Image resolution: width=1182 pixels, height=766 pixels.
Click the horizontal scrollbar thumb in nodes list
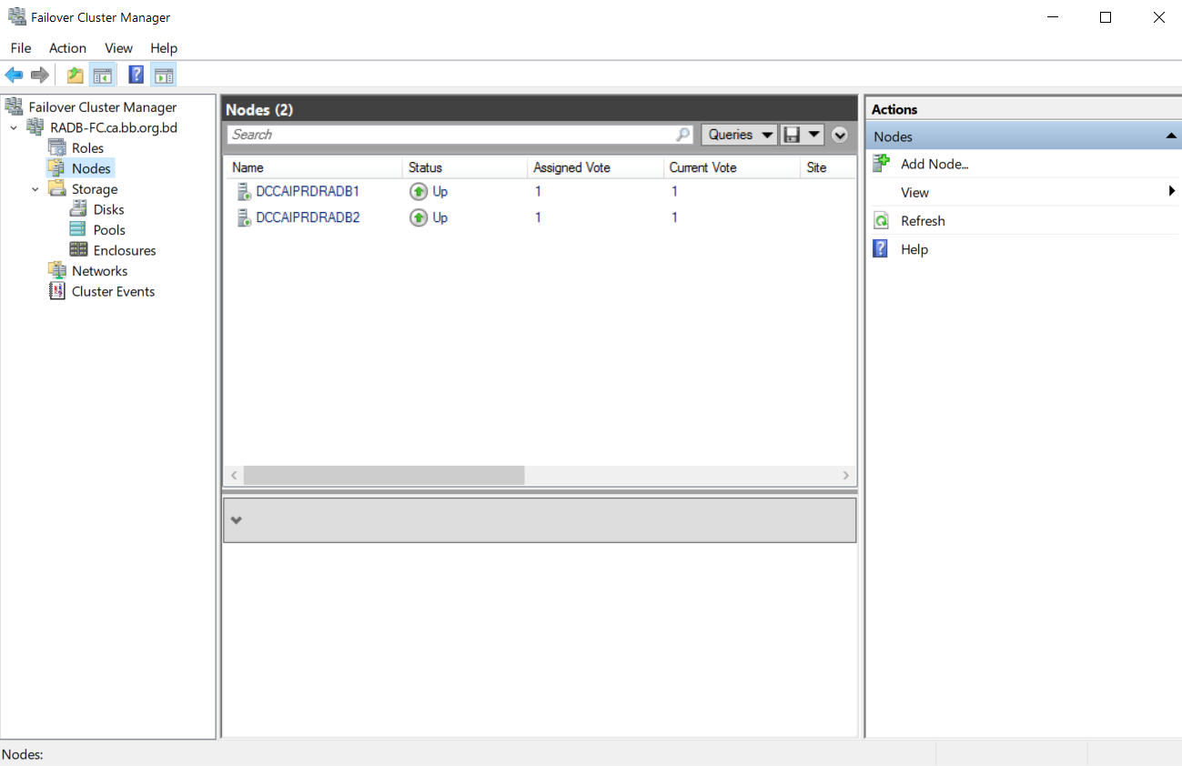coord(384,475)
